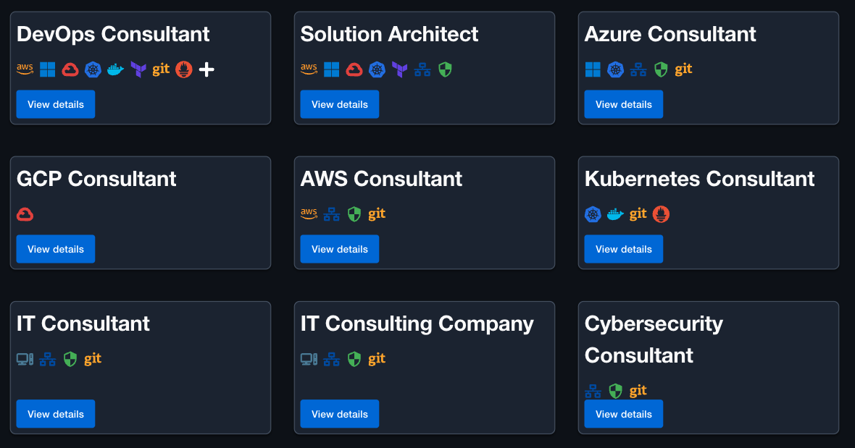Screen dimensions: 855x448
Task: Click the AWS icon in Solution Architect card
Action: pyautogui.click(x=309, y=69)
